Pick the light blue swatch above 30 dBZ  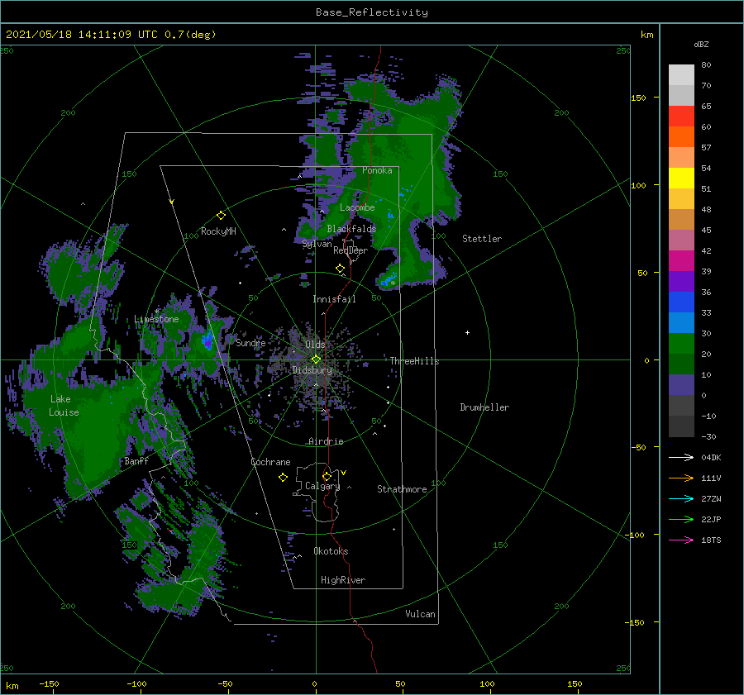[681, 323]
